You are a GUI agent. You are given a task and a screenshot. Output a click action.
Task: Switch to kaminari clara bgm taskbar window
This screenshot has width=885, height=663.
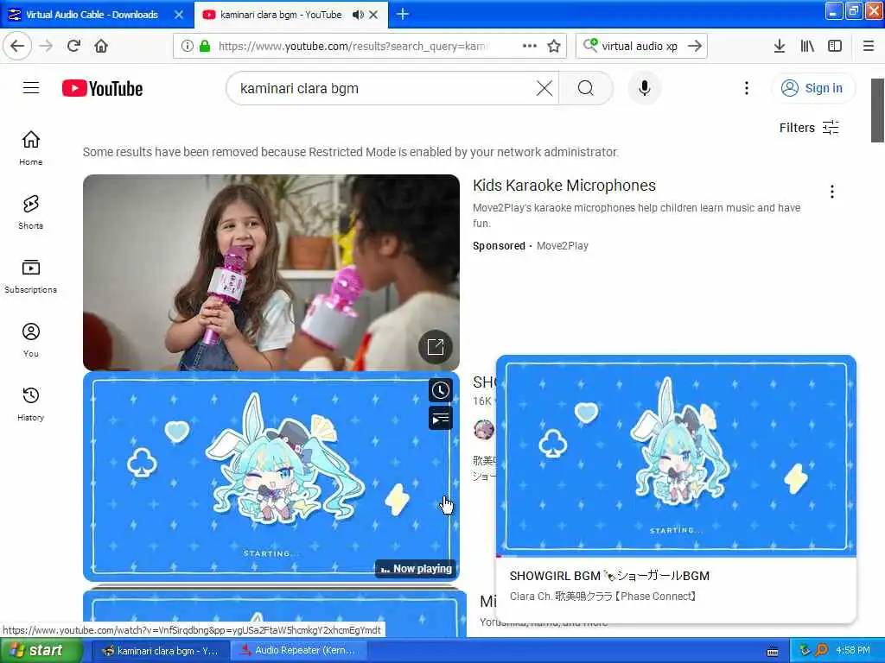160,651
